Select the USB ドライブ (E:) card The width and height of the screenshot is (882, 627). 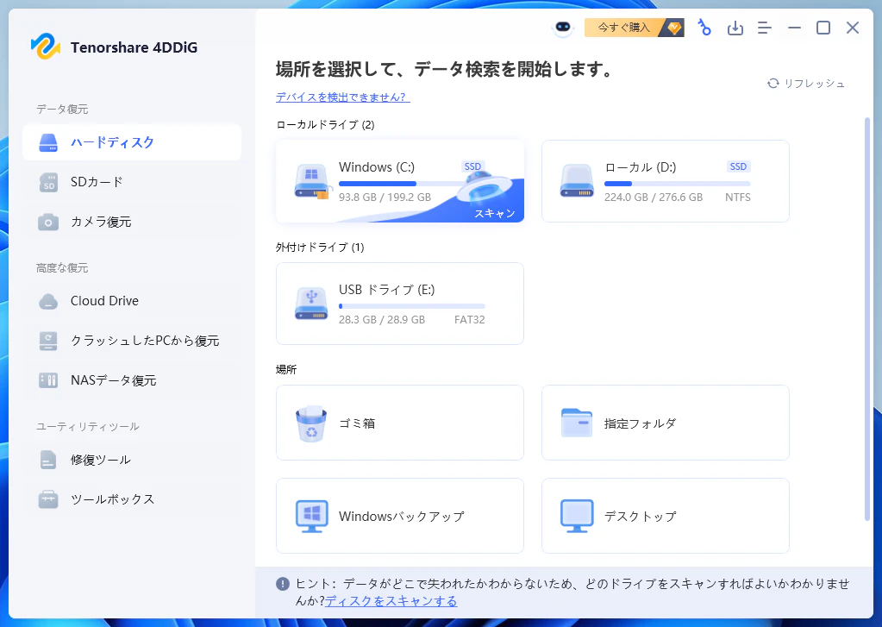400,304
